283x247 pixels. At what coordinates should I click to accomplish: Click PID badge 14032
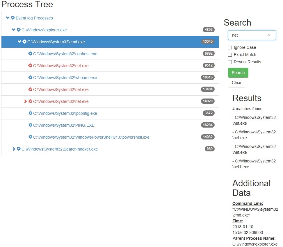pos(208,137)
